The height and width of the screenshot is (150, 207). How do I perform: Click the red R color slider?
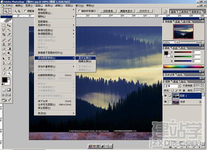[183, 52]
